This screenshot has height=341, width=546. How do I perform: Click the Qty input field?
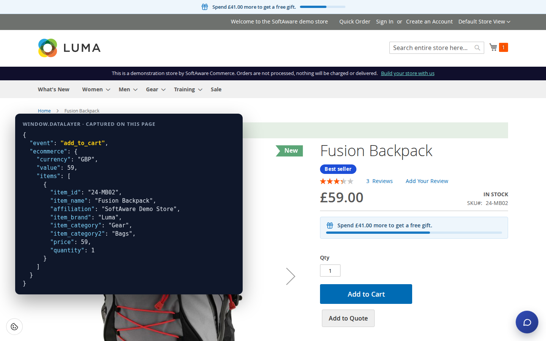coord(330,271)
